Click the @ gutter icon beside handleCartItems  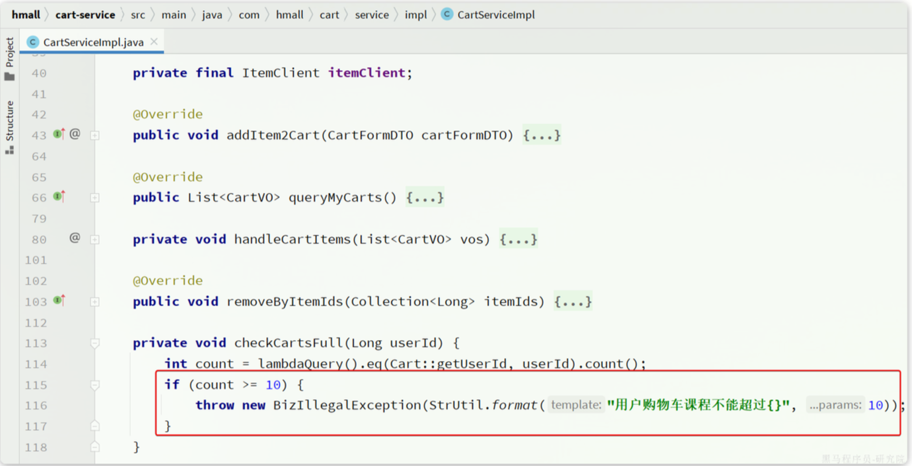point(75,238)
